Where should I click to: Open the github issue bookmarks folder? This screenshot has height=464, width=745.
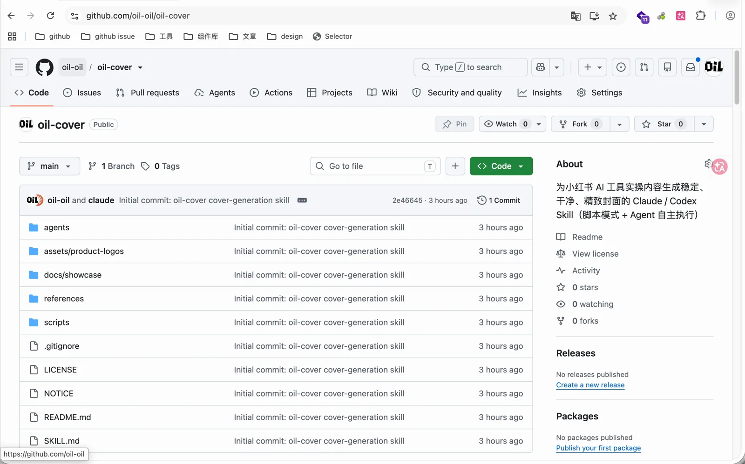click(x=108, y=36)
